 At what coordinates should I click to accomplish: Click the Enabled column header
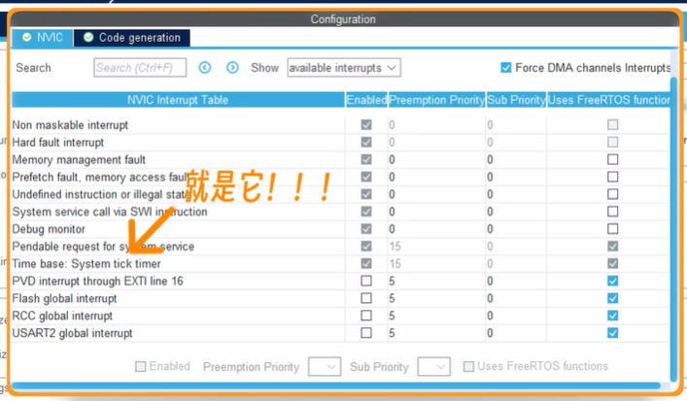[x=366, y=100]
